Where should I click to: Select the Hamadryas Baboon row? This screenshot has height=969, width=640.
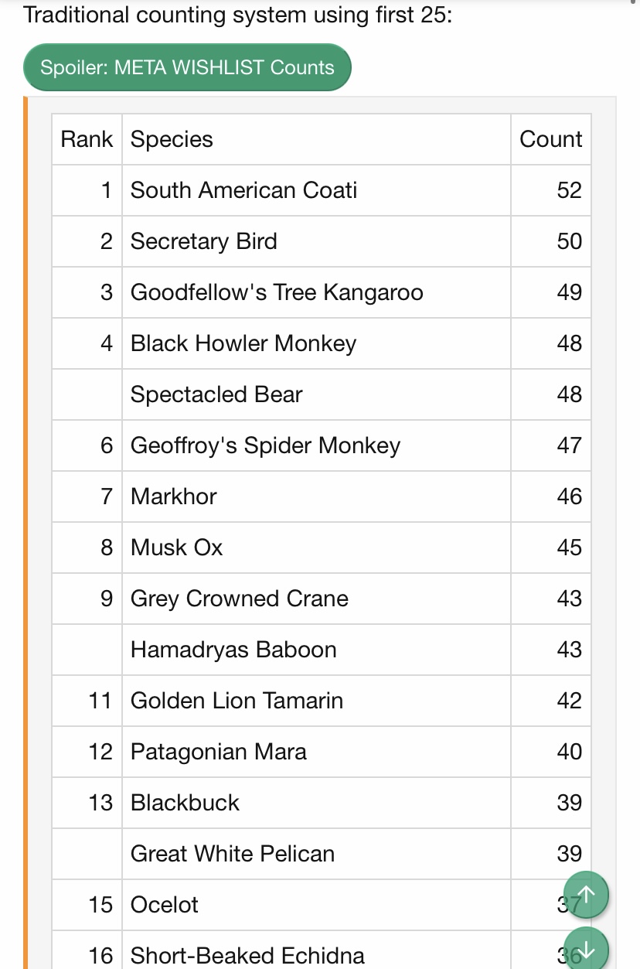(x=322, y=650)
